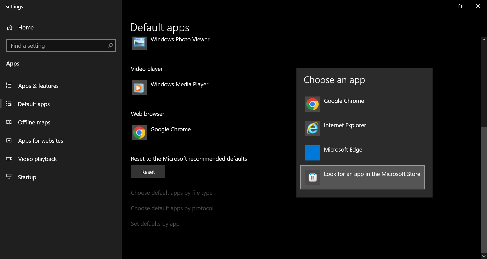Image resolution: width=487 pixels, height=259 pixels.
Task: Click the Internet Explorer icon in popup
Action: click(x=312, y=128)
